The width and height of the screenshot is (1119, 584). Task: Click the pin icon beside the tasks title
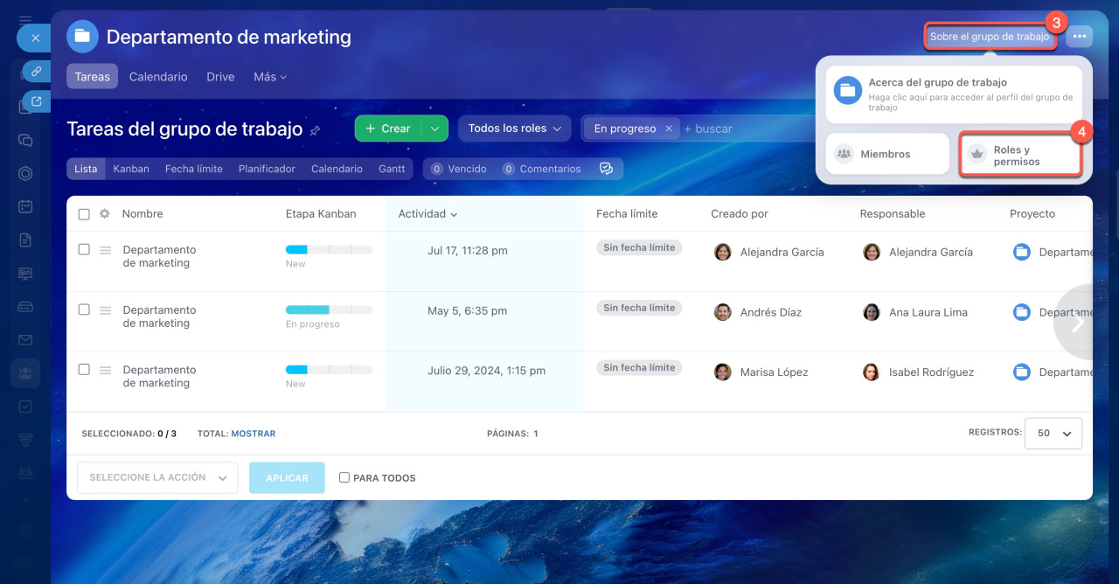pyautogui.click(x=316, y=130)
